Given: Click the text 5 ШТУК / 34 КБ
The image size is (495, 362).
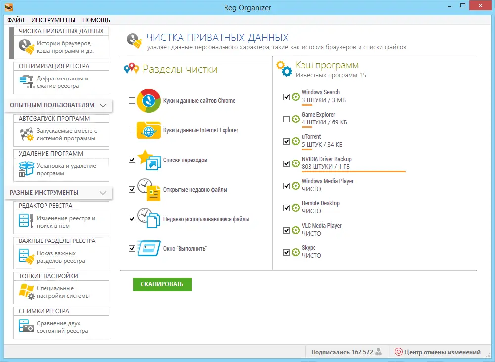Looking at the screenshot, I should pos(322,145).
